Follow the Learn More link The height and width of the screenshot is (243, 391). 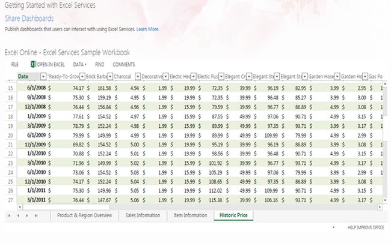(147, 29)
